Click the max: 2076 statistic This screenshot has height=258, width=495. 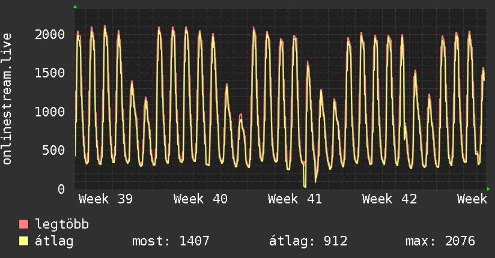pyautogui.click(x=440, y=241)
